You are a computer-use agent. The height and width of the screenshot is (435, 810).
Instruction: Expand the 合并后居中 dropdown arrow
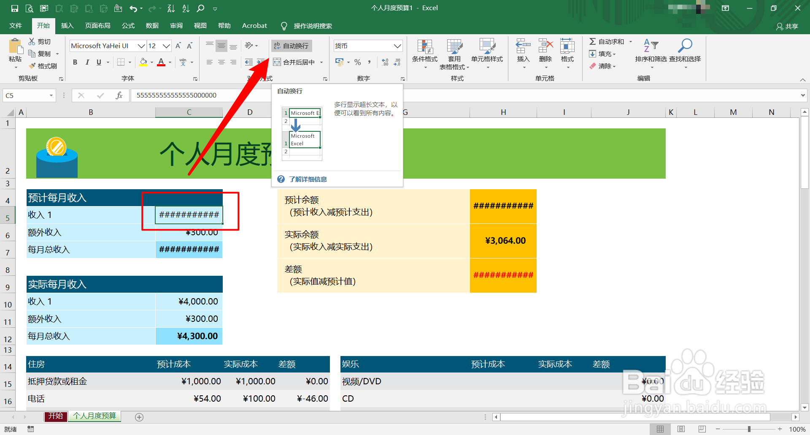pos(321,62)
